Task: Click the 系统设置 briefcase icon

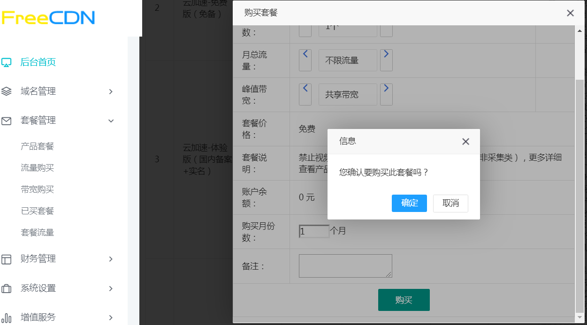Action: 6,288
